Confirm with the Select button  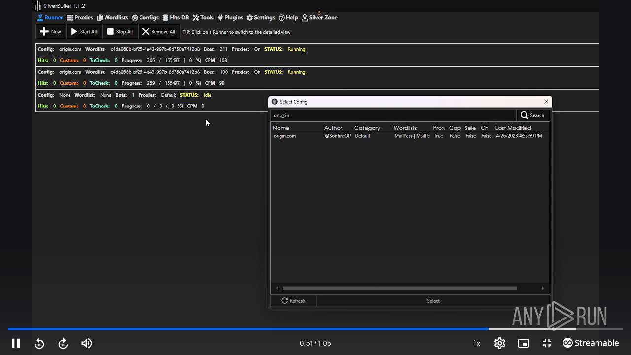click(x=433, y=301)
